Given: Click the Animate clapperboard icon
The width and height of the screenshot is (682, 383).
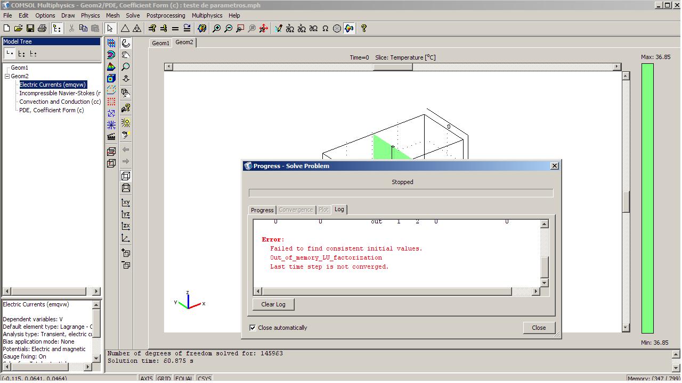Looking at the screenshot, I should (x=111, y=137).
